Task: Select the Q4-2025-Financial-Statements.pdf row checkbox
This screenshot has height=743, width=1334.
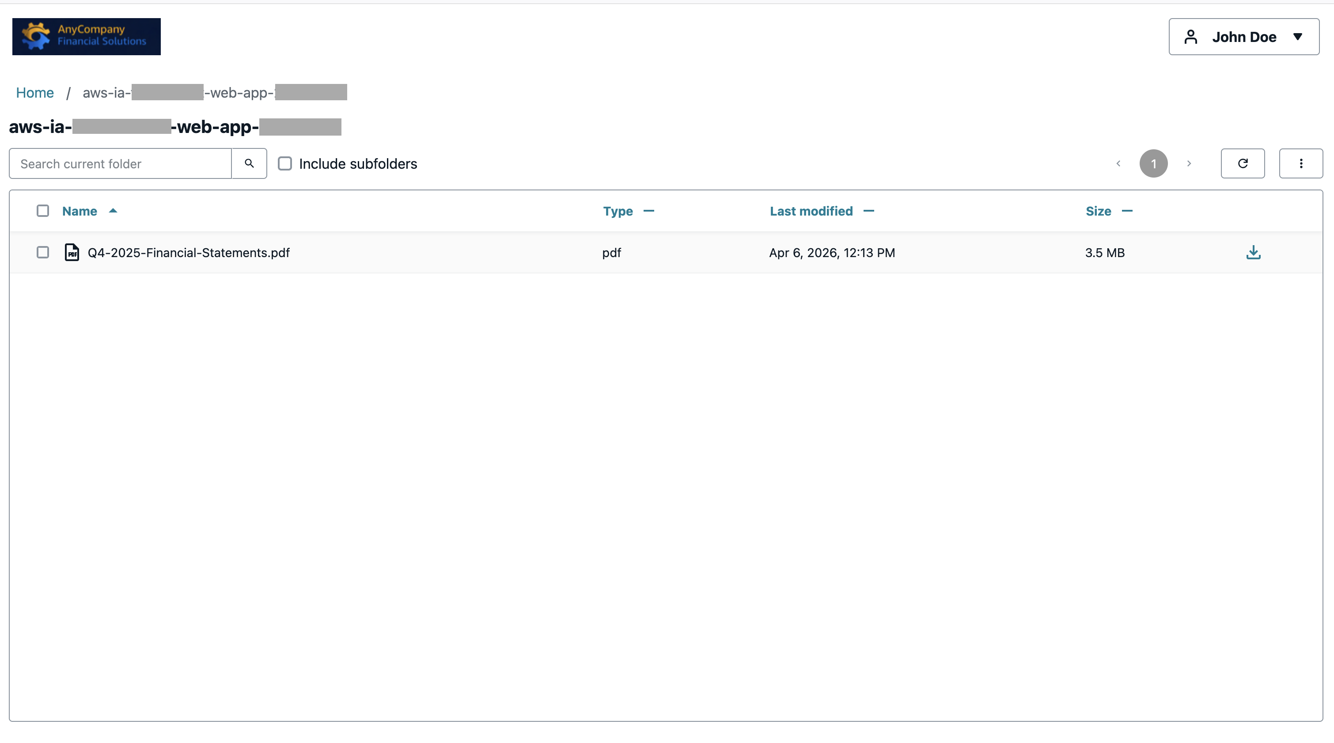Action: 43,252
